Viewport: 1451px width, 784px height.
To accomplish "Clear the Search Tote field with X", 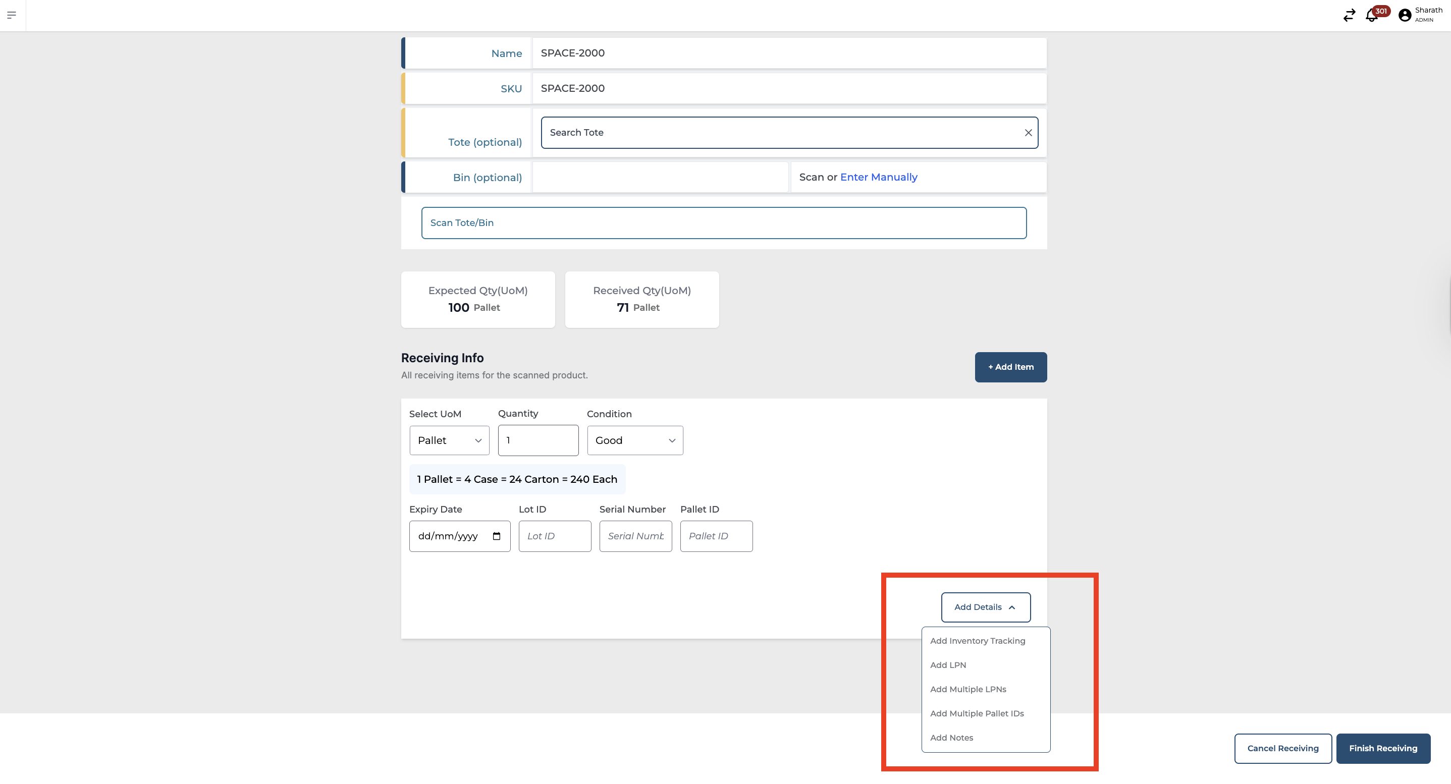I will click(x=1028, y=133).
